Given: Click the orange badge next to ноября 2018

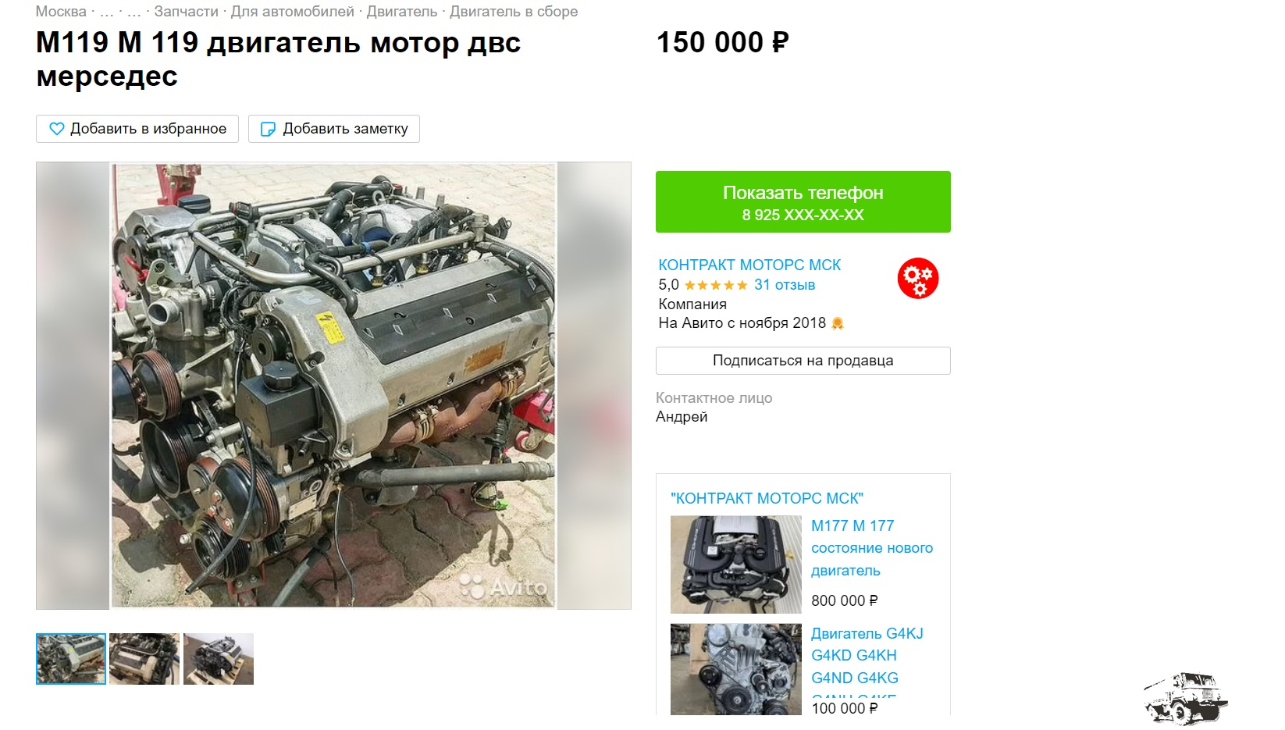Looking at the screenshot, I should (838, 323).
